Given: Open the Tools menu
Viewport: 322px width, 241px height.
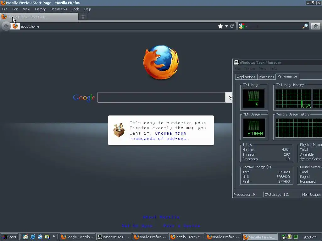Looking at the screenshot, I should coord(75,9).
